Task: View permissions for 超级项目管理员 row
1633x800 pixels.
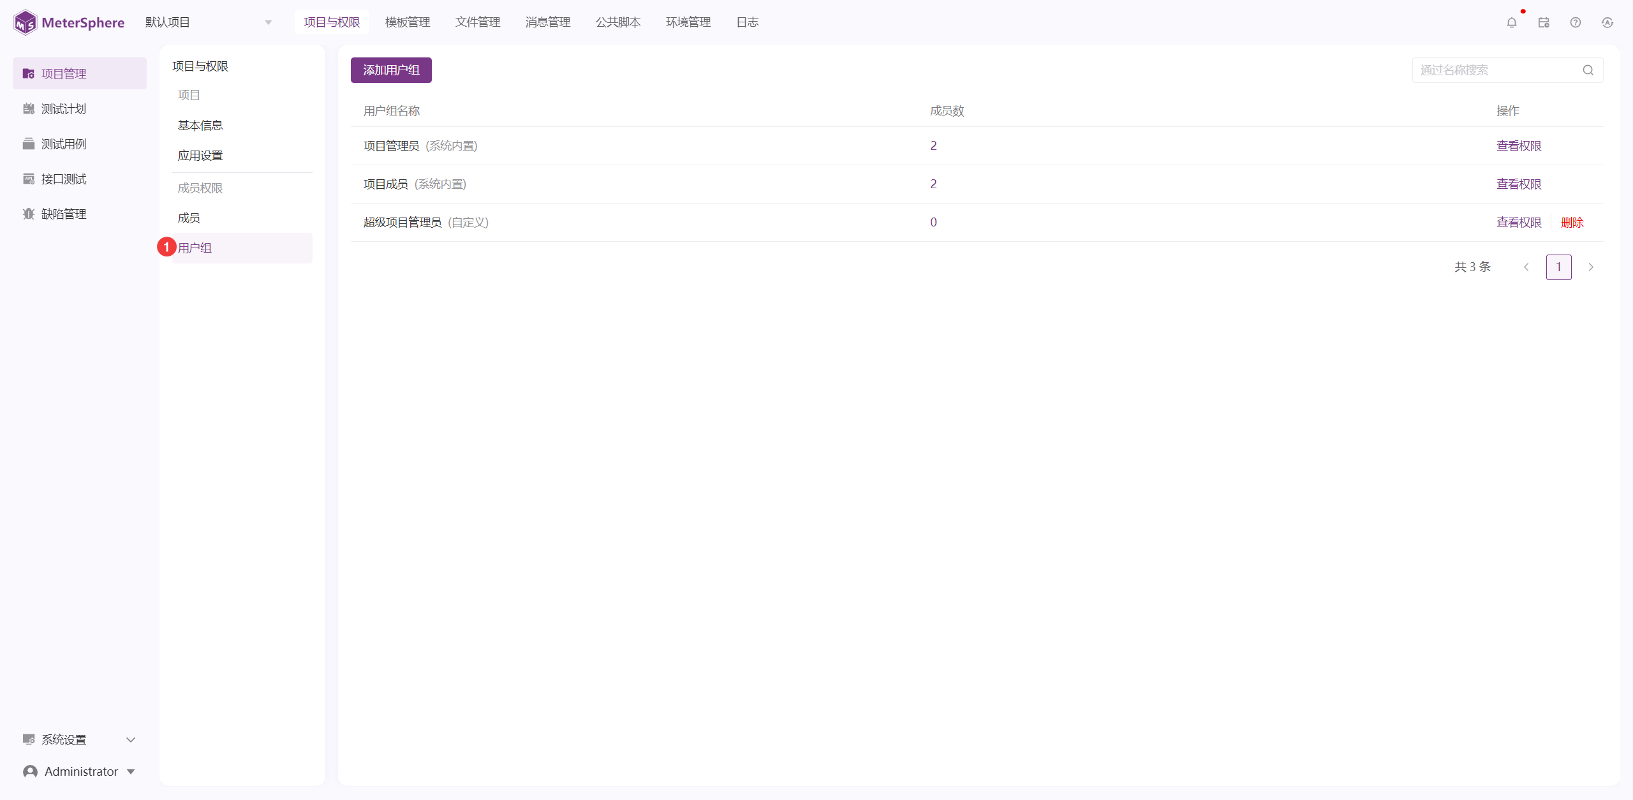Action: coord(1519,223)
